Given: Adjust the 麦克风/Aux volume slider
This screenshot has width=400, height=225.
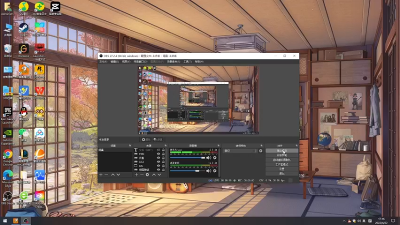Looking at the screenshot, I should tap(187, 157).
